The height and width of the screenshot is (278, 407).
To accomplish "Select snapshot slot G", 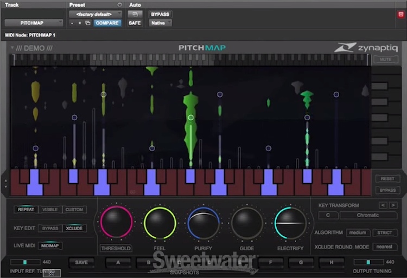I will tap(301, 262).
